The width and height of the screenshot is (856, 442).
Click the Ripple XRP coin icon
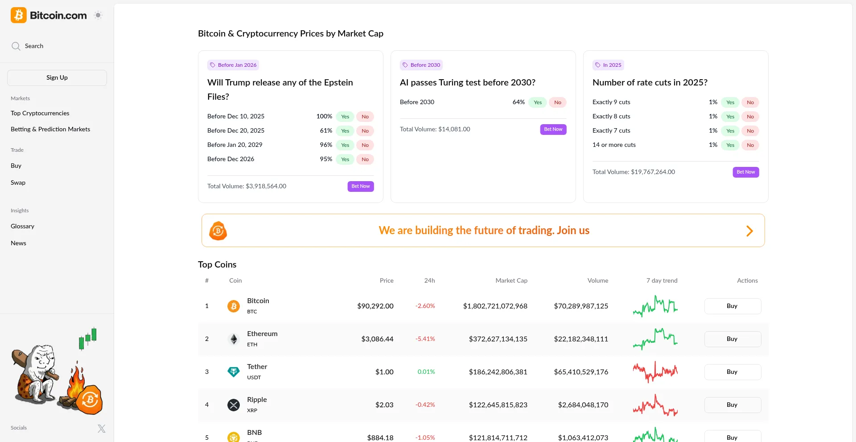pos(234,405)
